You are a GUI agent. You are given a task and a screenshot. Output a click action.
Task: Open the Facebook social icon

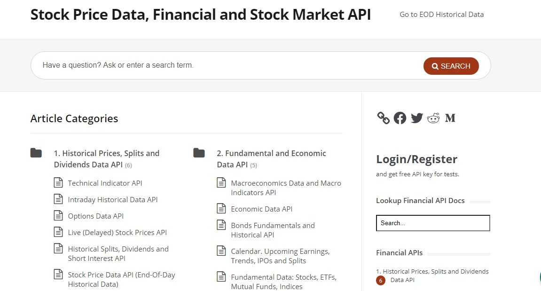pyautogui.click(x=400, y=118)
